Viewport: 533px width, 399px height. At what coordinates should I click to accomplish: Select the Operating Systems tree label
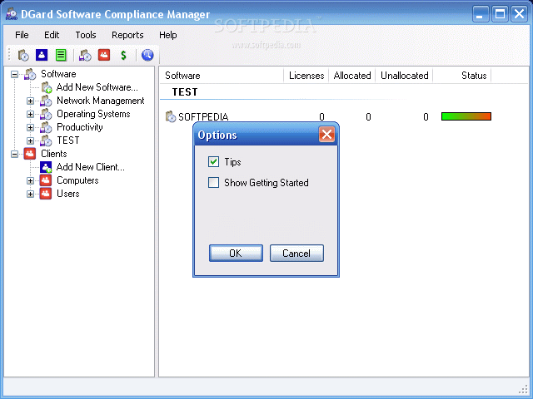point(93,114)
